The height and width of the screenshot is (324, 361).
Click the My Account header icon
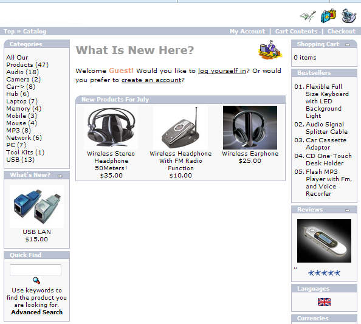(x=308, y=16)
